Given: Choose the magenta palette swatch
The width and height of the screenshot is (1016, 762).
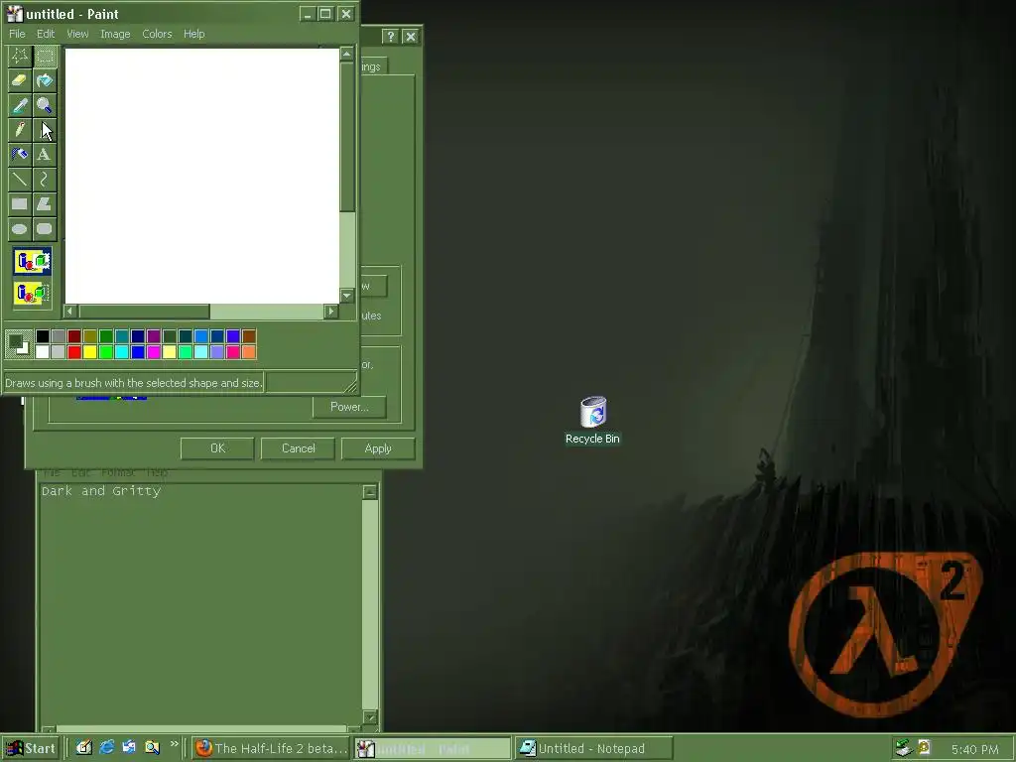Looking at the screenshot, I should click(x=154, y=352).
